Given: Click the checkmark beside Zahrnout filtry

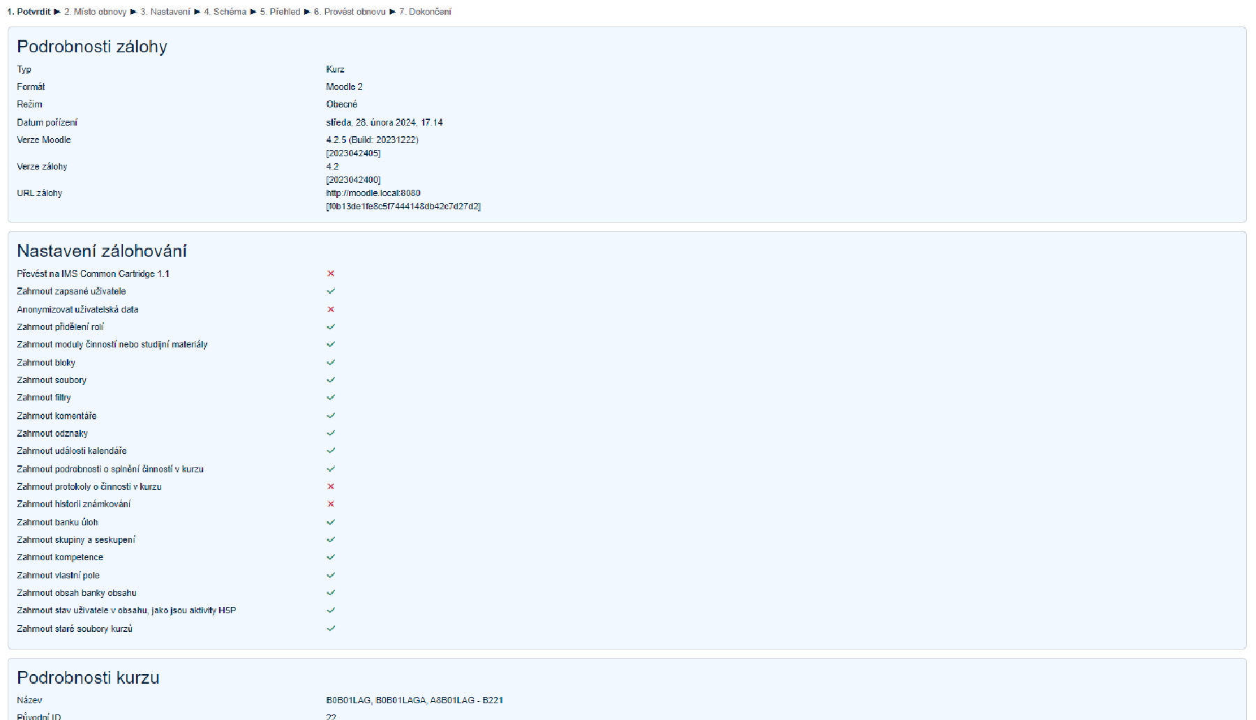Looking at the screenshot, I should click(331, 397).
